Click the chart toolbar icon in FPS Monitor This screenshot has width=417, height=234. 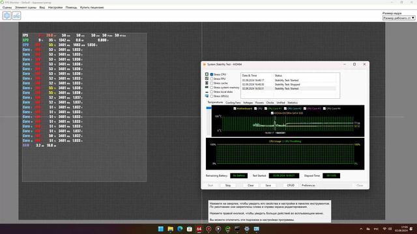pyautogui.click(x=16, y=16)
